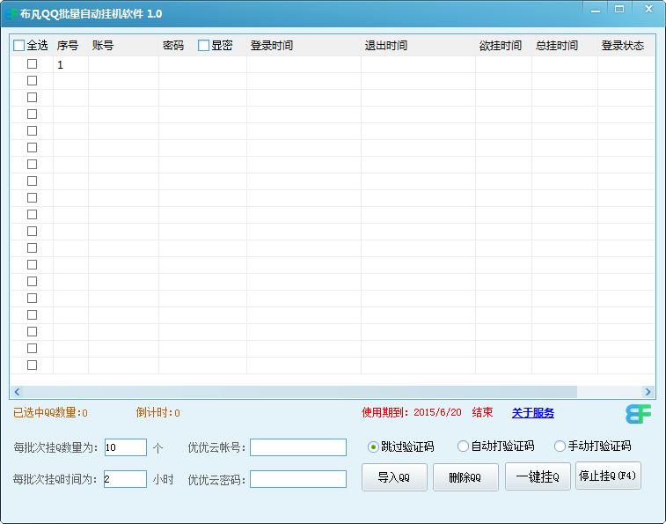Check the 全选 select-all checkbox
The width and height of the screenshot is (666, 524).
[x=19, y=46]
